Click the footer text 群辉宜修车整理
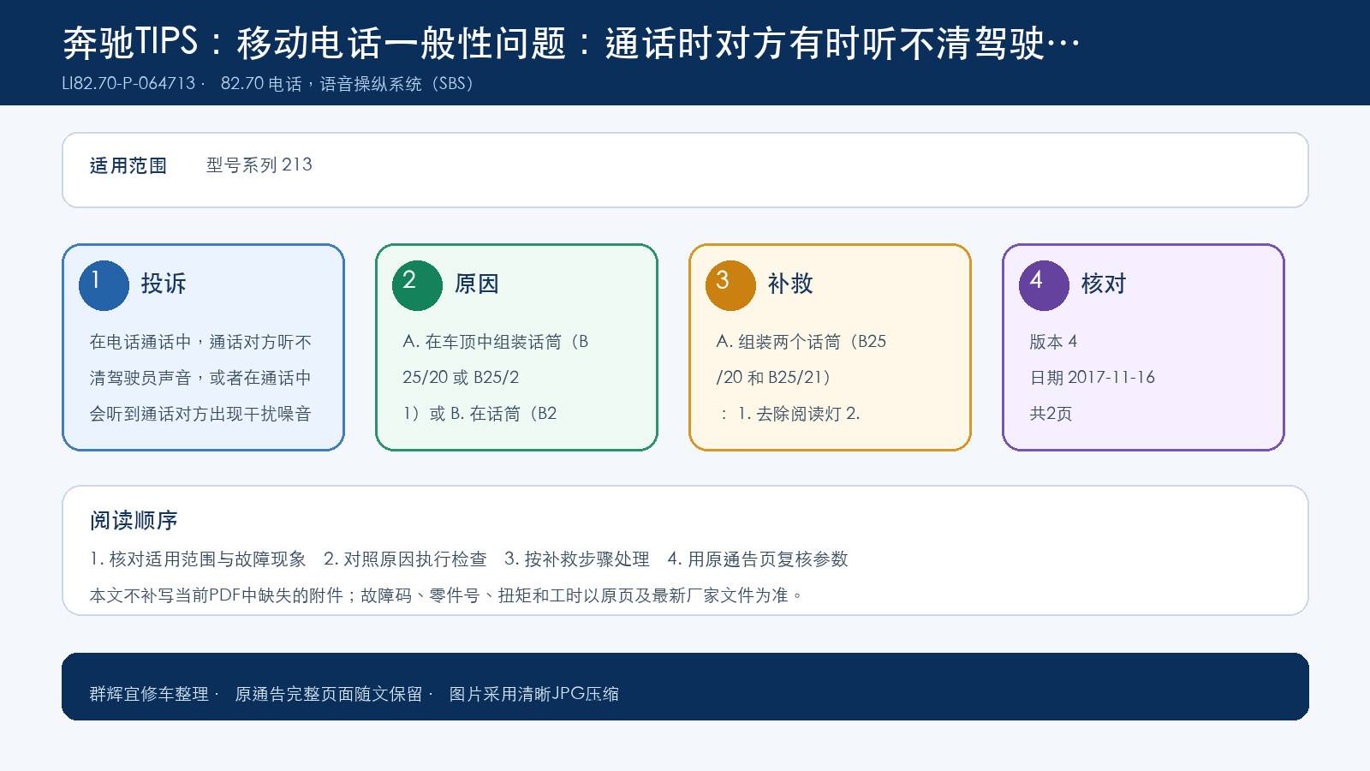 point(149,694)
